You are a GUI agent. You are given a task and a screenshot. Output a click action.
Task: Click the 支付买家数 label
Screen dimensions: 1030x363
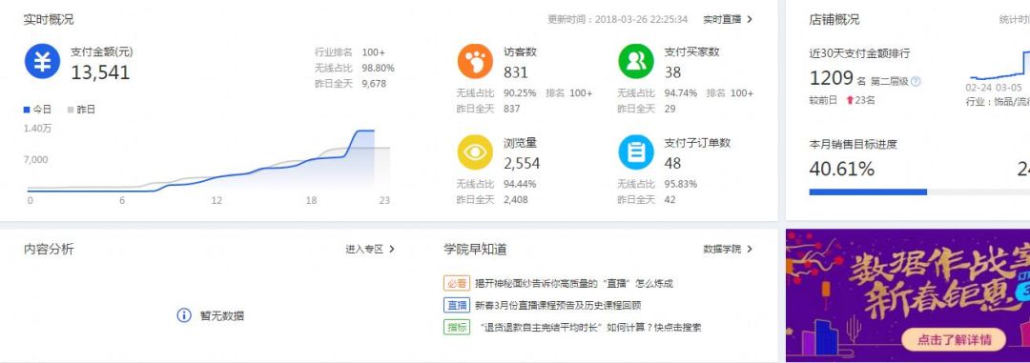click(691, 51)
